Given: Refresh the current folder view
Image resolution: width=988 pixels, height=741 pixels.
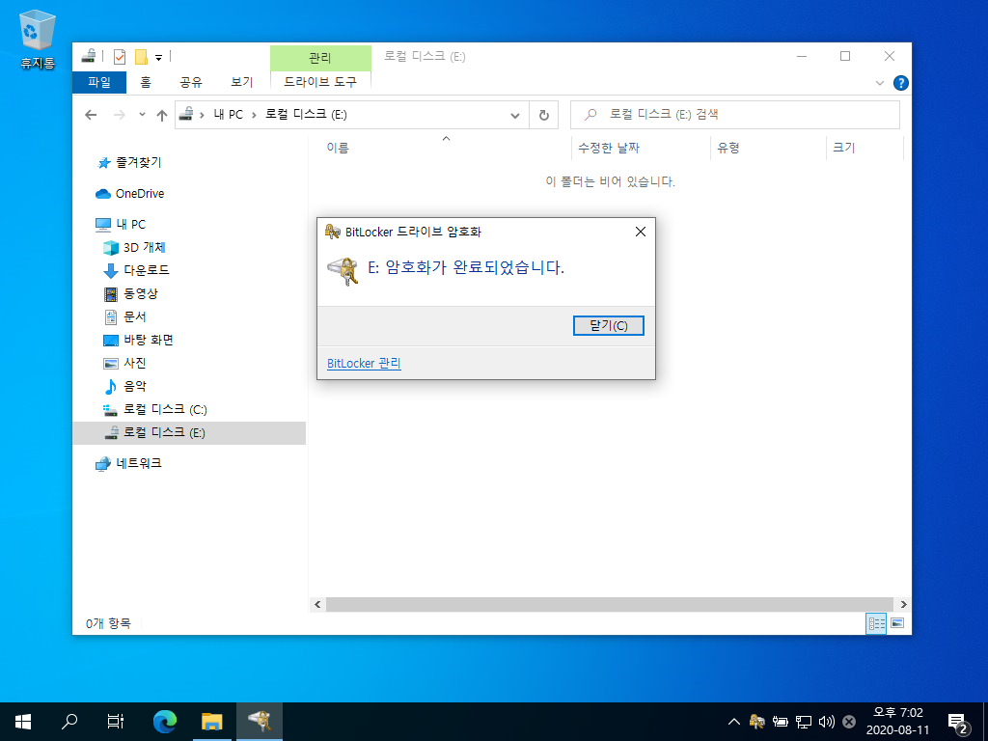Looking at the screenshot, I should (544, 115).
